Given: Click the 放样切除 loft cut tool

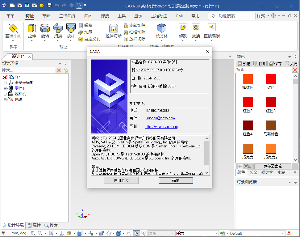Looking at the screenshot, I should 135,39.
